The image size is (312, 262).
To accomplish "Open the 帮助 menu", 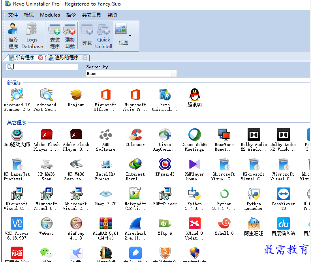I will [112, 15].
